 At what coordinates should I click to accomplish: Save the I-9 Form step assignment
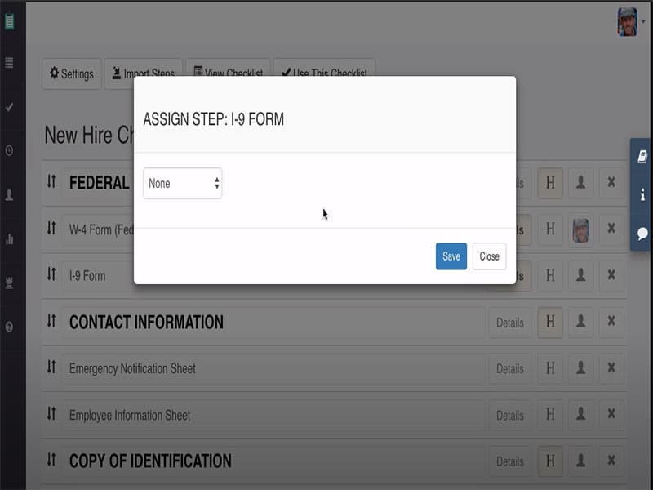[451, 256]
